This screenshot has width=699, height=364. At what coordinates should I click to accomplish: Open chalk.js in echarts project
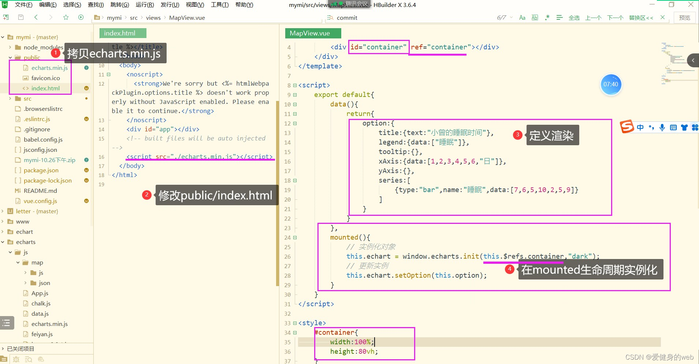pos(41,303)
